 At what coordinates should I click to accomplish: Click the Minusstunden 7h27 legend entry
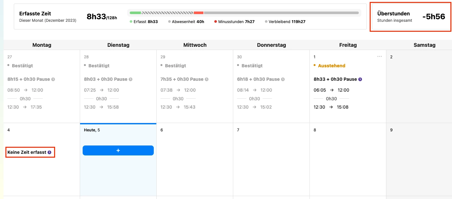(x=234, y=22)
